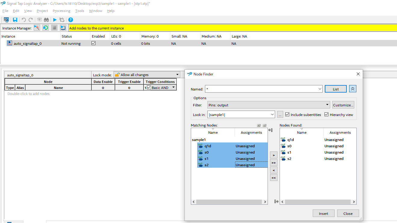Toggle the Basic AND trigger condition checkbox
The image size is (397, 223).
click(149, 87)
